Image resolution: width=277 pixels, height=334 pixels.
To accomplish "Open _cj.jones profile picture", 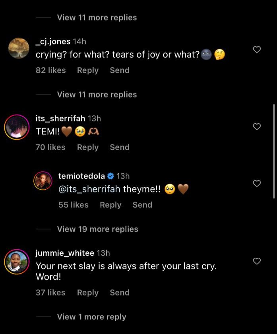I will [x=18, y=49].
